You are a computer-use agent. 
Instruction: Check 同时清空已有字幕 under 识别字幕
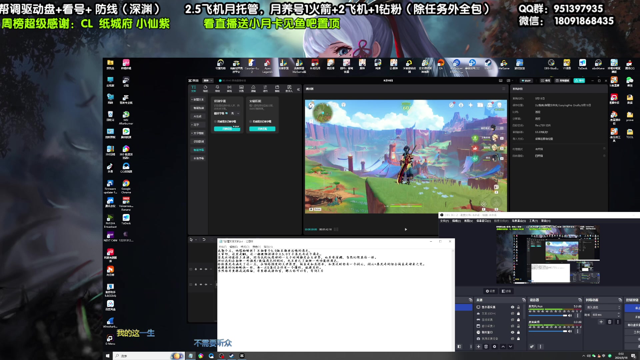(215, 121)
